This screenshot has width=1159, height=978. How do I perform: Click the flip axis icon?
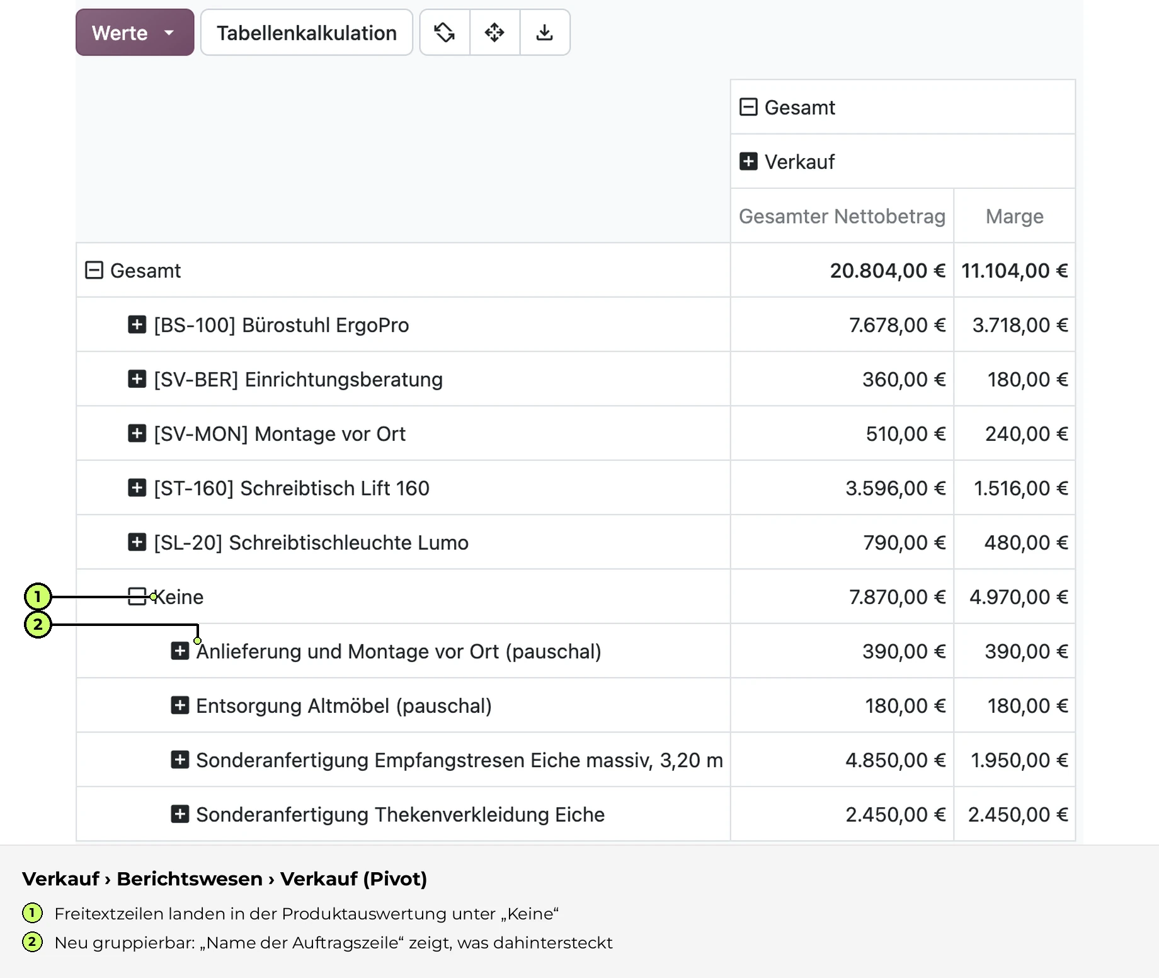pos(445,32)
